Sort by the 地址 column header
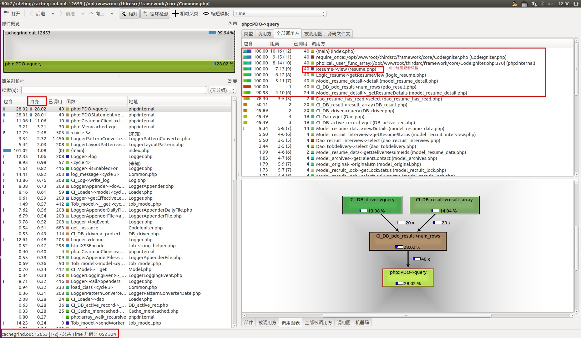581x338 pixels. click(x=179, y=101)
